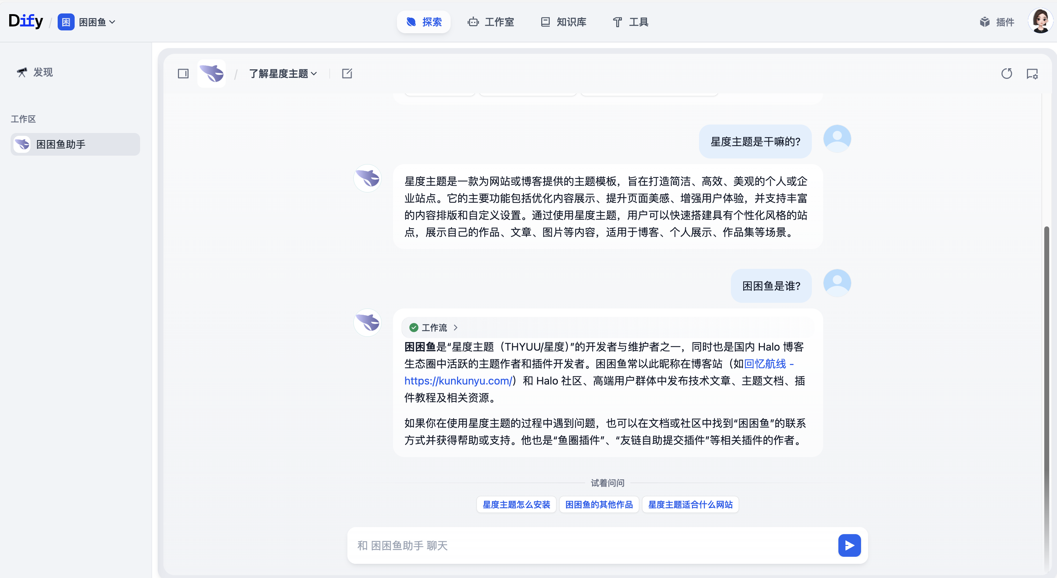1057x578 pixels.
Task: Toggle the chat sidebar panel icon
Action: (183, 74)
